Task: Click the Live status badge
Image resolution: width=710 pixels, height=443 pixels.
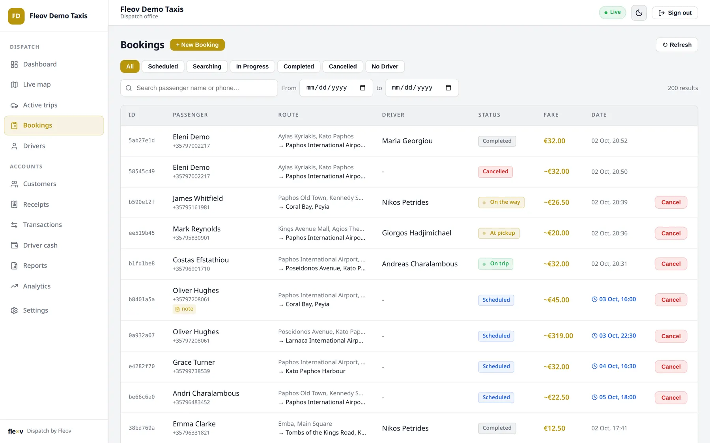Action: [x=612, y=13]
